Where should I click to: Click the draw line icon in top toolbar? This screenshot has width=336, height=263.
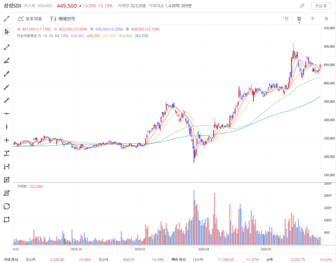click(7, 19)
